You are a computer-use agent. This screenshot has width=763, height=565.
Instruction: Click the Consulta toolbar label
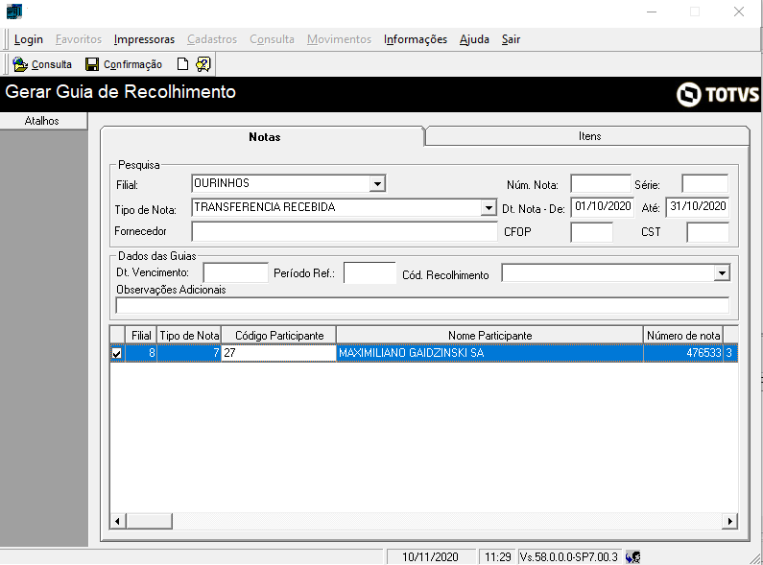(51, 64)
